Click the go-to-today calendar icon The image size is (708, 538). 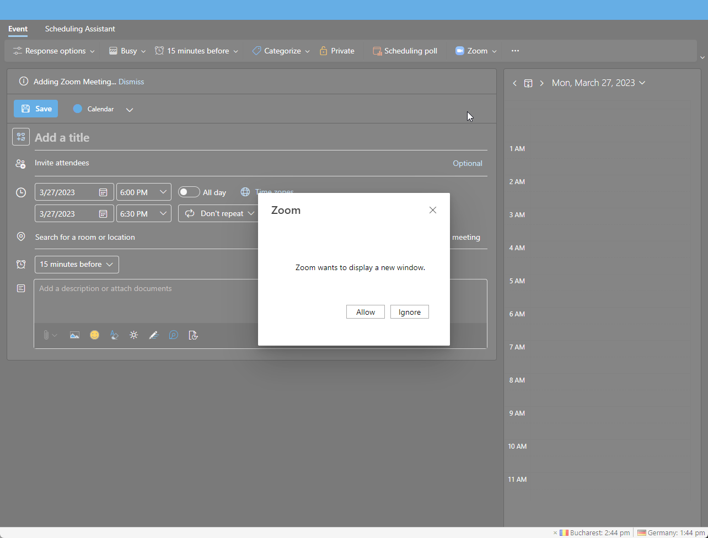pyautogui.click(x=528, y=83)
